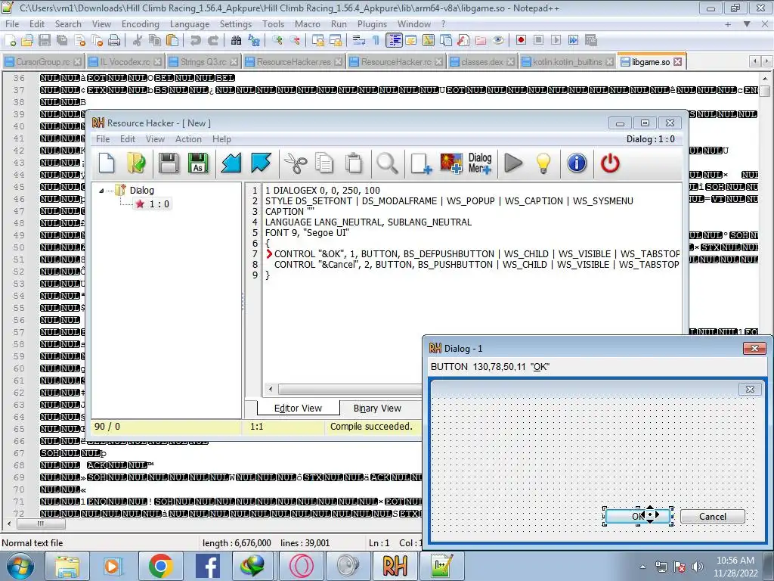
Task: Click the Dialog Menu insert icon
Action: (x=480, y=163)
